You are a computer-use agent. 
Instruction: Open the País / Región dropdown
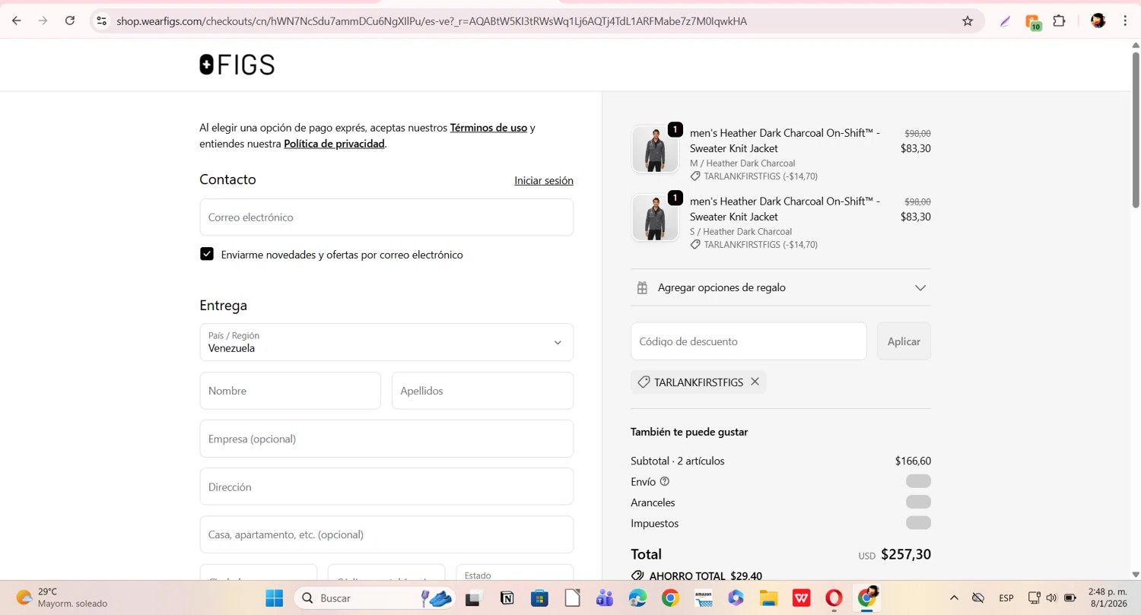click(x=386, y=342)
